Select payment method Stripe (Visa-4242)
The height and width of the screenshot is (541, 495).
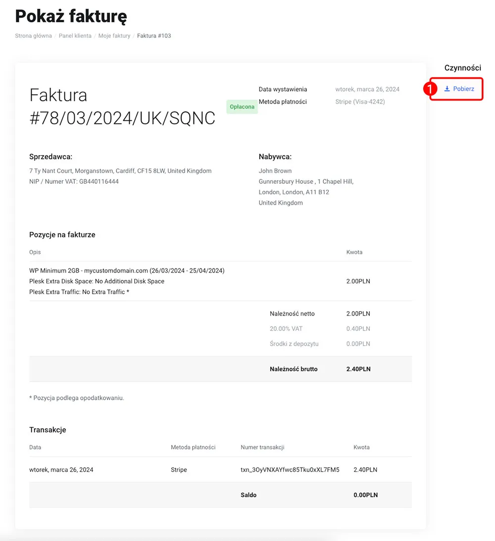tap(360, 102)
